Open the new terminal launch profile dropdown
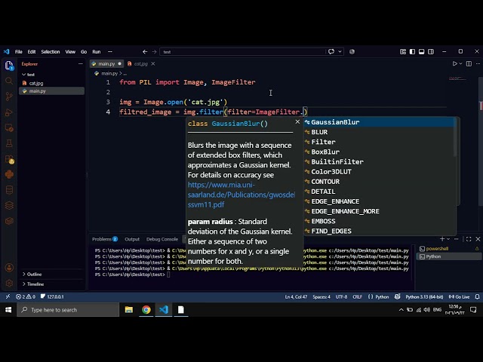This screenshot has height=362, width=483. [x=448, y=239]
